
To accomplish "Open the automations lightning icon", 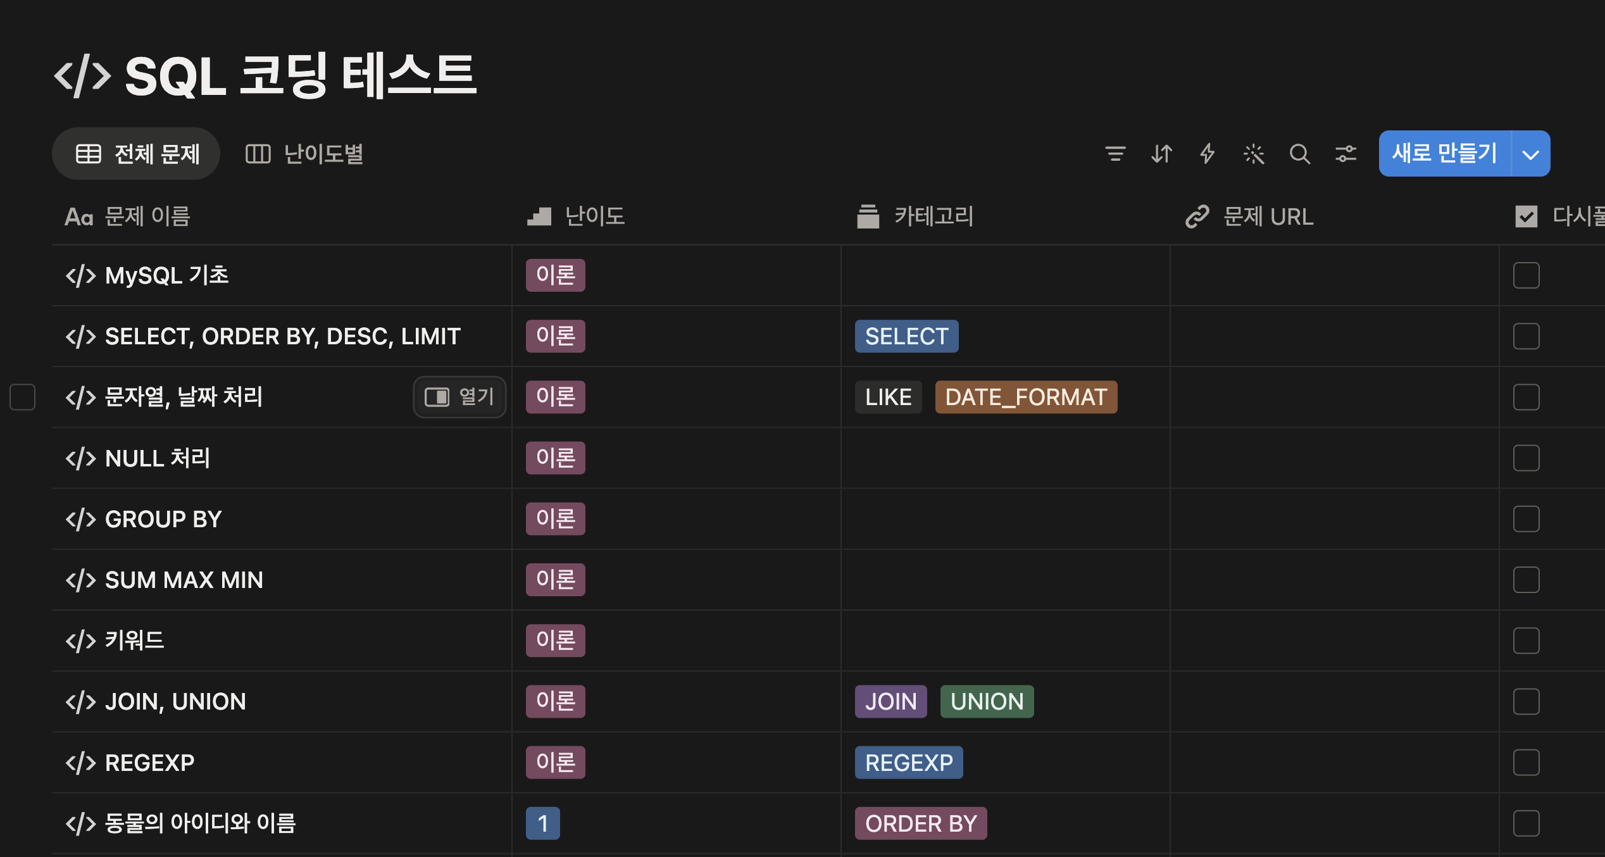I will click(x=1208, y=154).
